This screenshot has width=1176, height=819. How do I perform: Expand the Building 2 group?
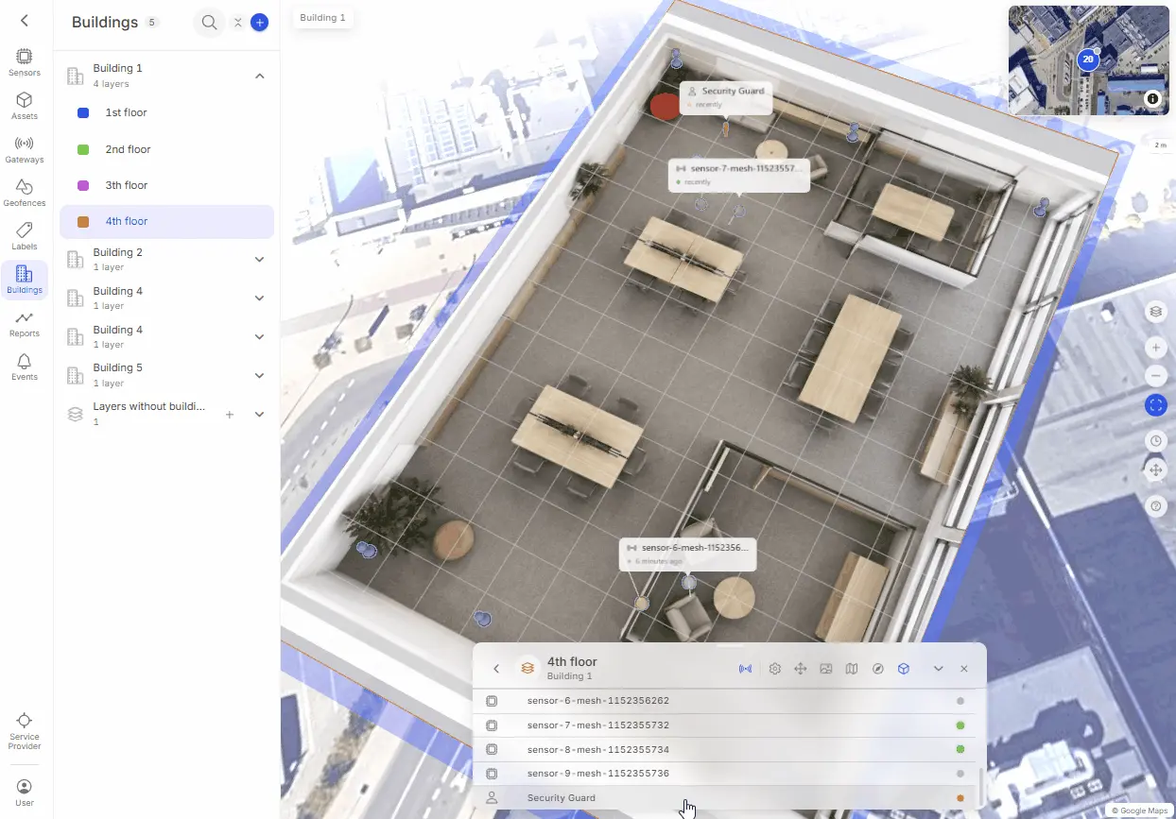[260, 260]
